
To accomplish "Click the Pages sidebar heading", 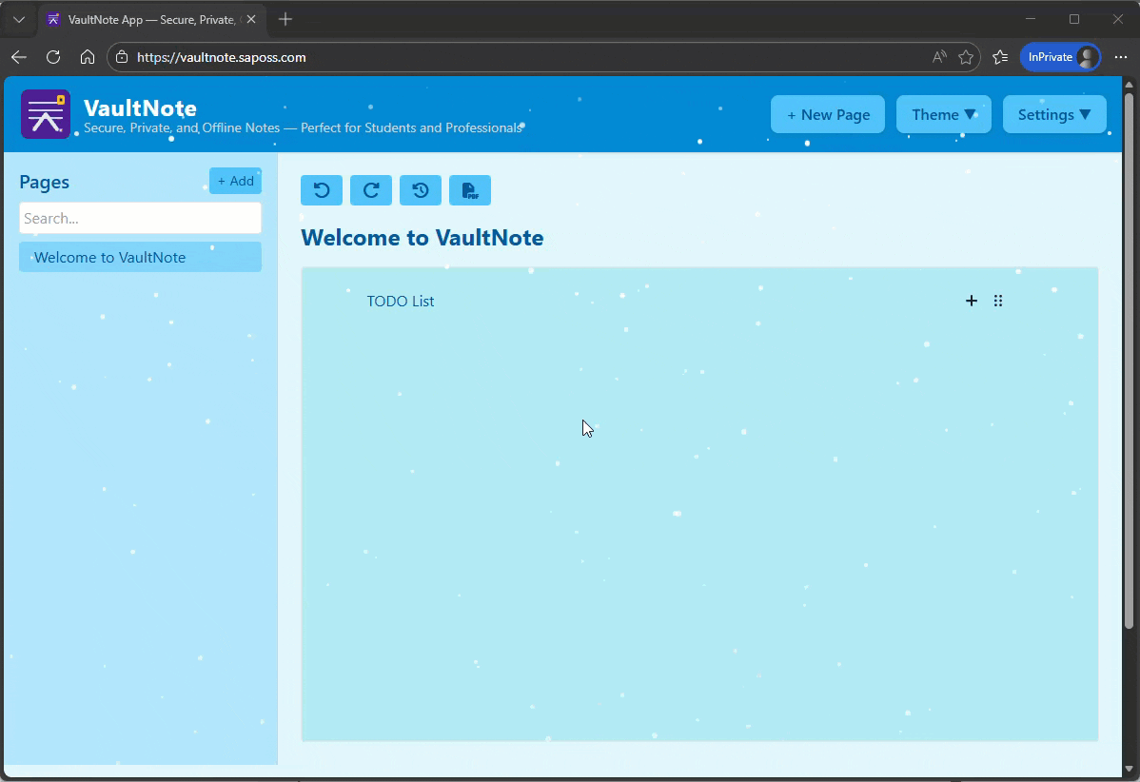I will 45,182.
